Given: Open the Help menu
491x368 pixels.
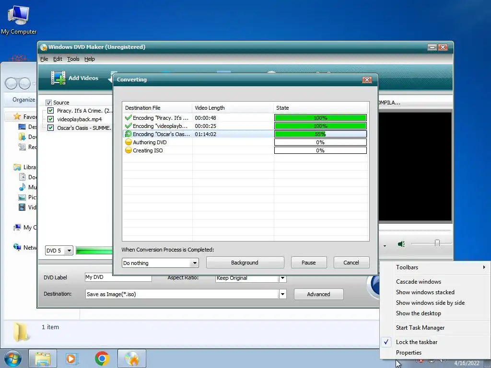Looking at the screenshot, I should tap(89, 59).
